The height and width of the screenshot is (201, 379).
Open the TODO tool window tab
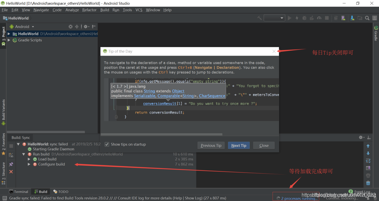(61, 192)
